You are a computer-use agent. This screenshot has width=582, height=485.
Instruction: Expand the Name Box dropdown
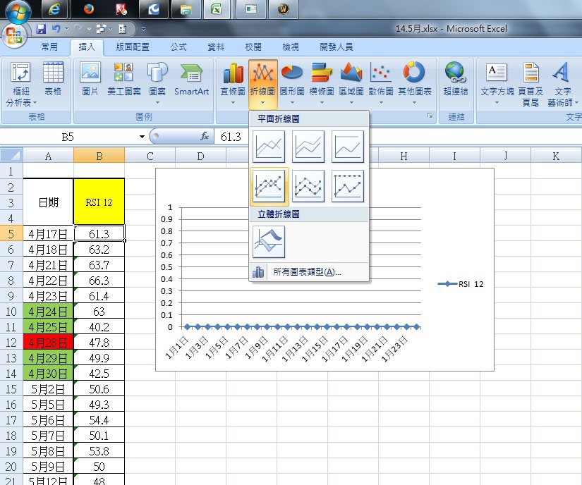pyautogui.click(x=142, y=137)
